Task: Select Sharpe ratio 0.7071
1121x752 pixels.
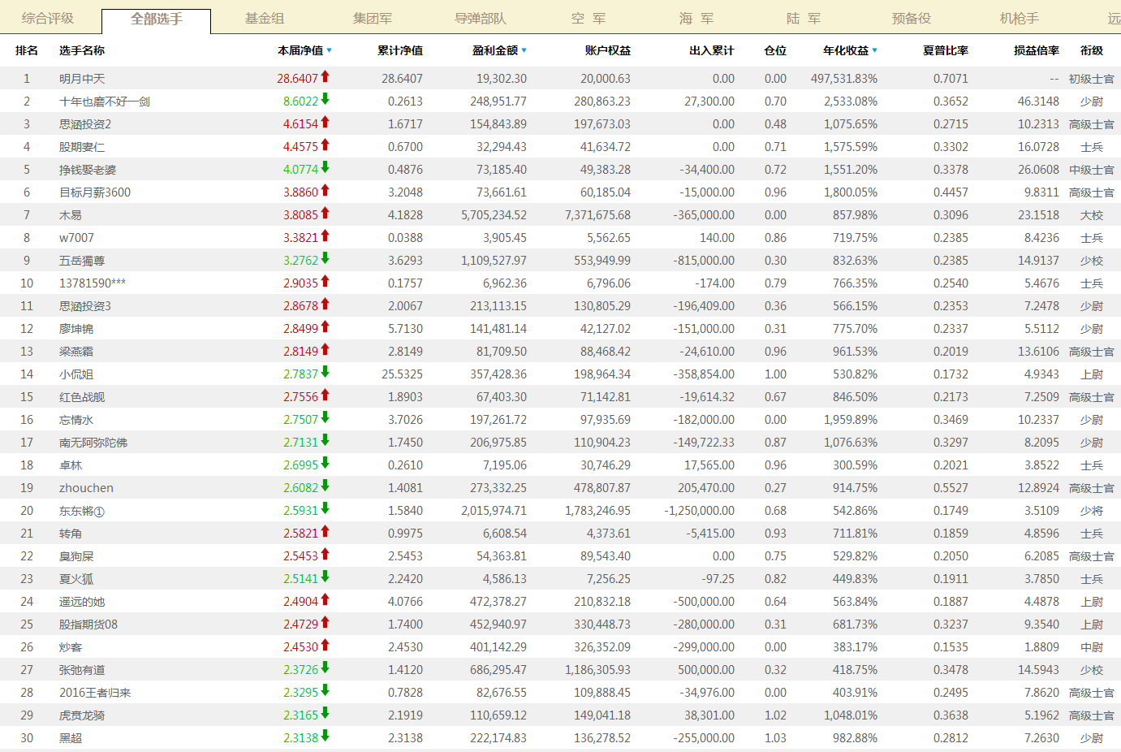Action: click(951, 79)
